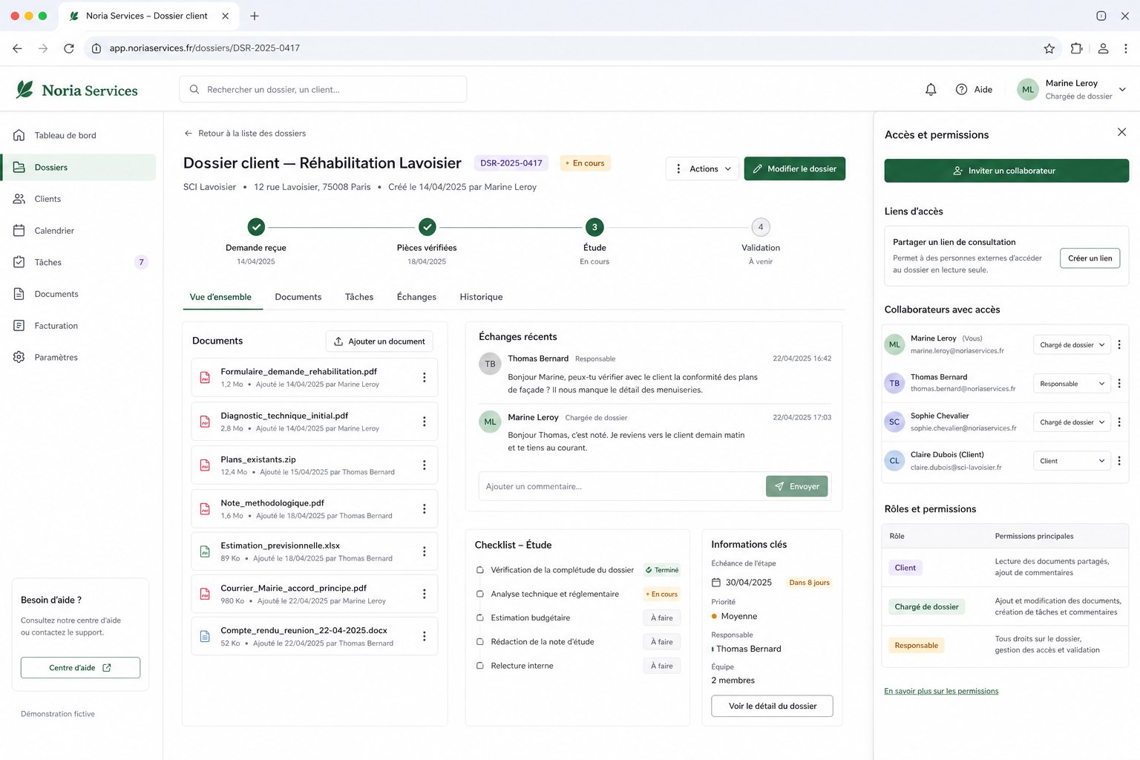
Task: Switch to the Échanges tab
Action: [416, 297]
